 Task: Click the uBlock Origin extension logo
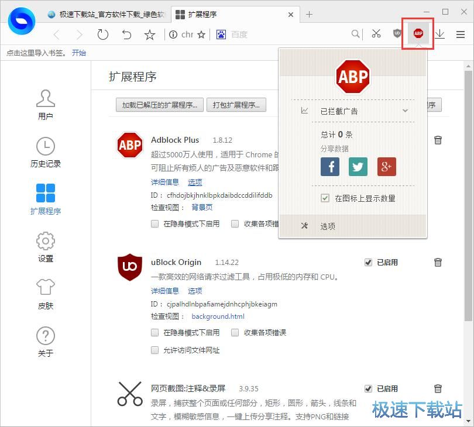tap(130, 267)
